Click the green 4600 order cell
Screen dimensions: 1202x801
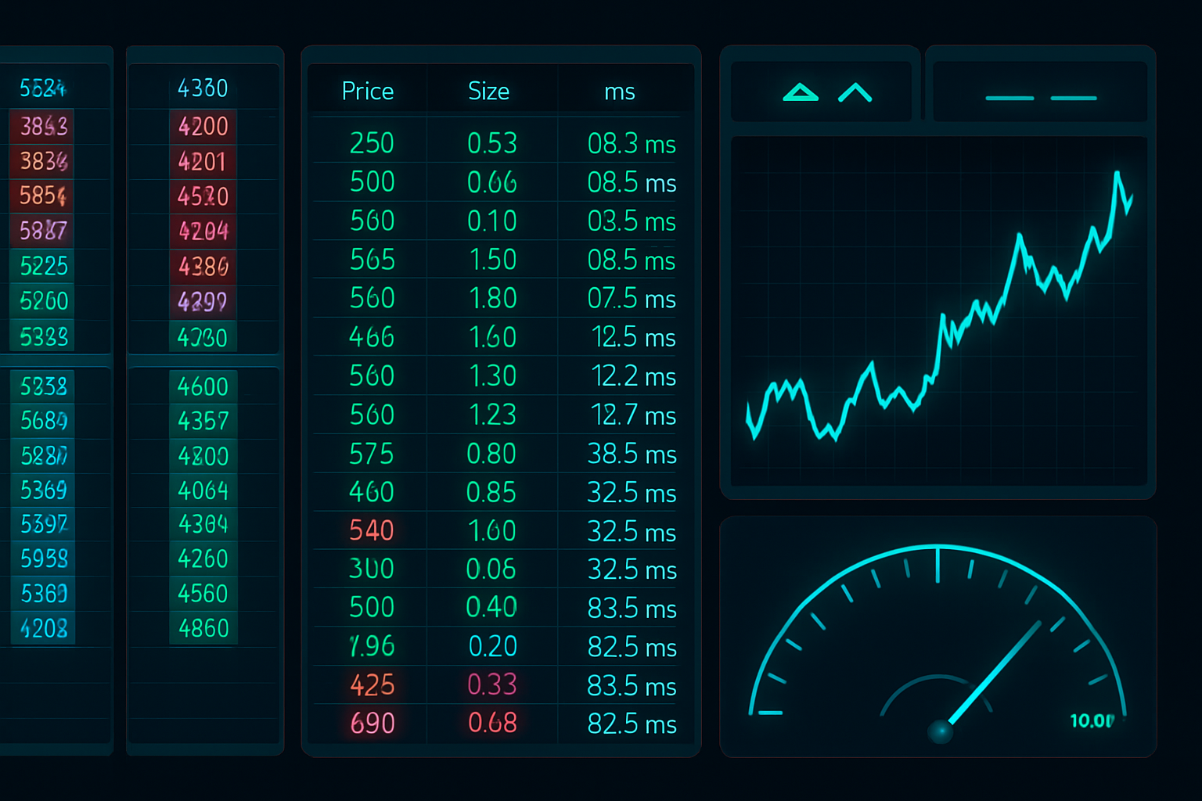[203, 386]
